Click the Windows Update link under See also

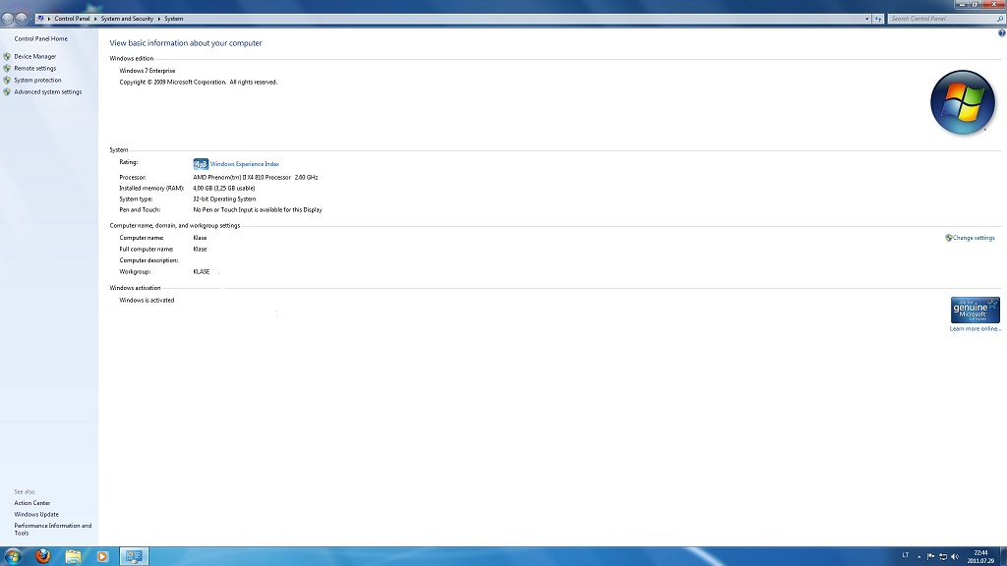tap(36, 515)
